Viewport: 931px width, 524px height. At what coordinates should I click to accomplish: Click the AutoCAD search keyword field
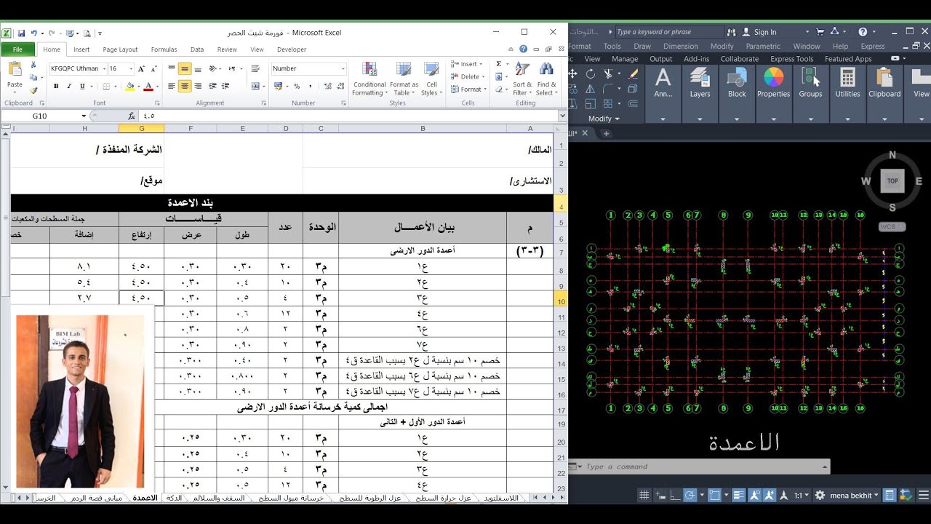tap(669, 32)
